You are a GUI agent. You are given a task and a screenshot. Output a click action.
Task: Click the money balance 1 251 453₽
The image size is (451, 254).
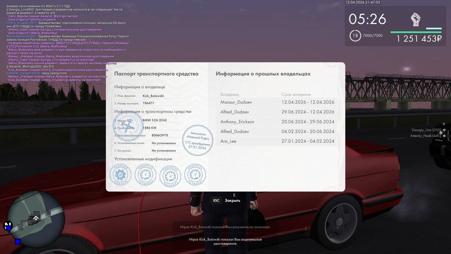[419, 39]
